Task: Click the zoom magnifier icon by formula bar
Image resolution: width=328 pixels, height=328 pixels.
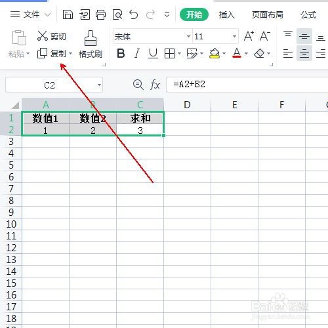Action: pyautogui.click(x=138, y=85)
